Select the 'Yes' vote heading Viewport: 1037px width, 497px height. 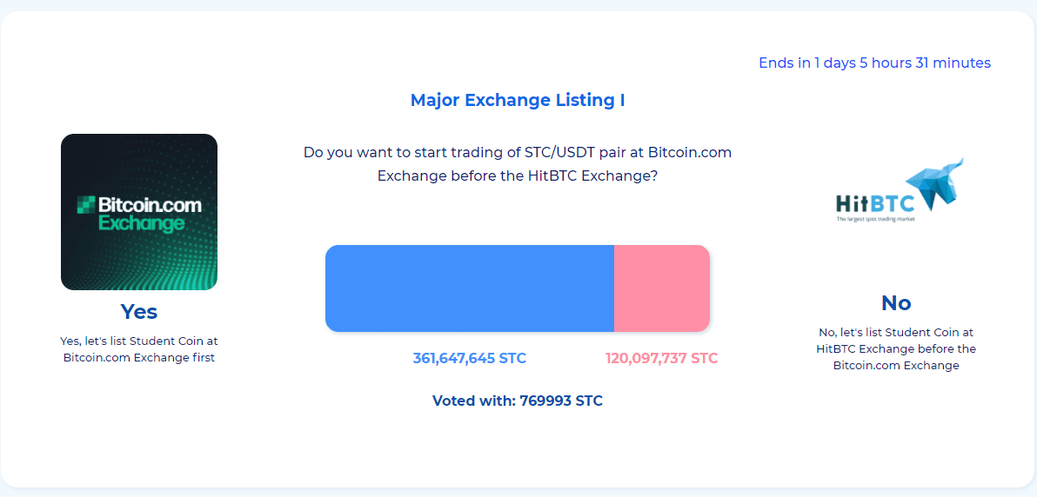click(x=139, y=311)
